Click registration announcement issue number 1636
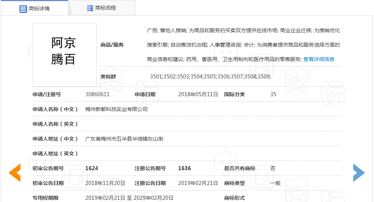 click(x=185, y=168)
